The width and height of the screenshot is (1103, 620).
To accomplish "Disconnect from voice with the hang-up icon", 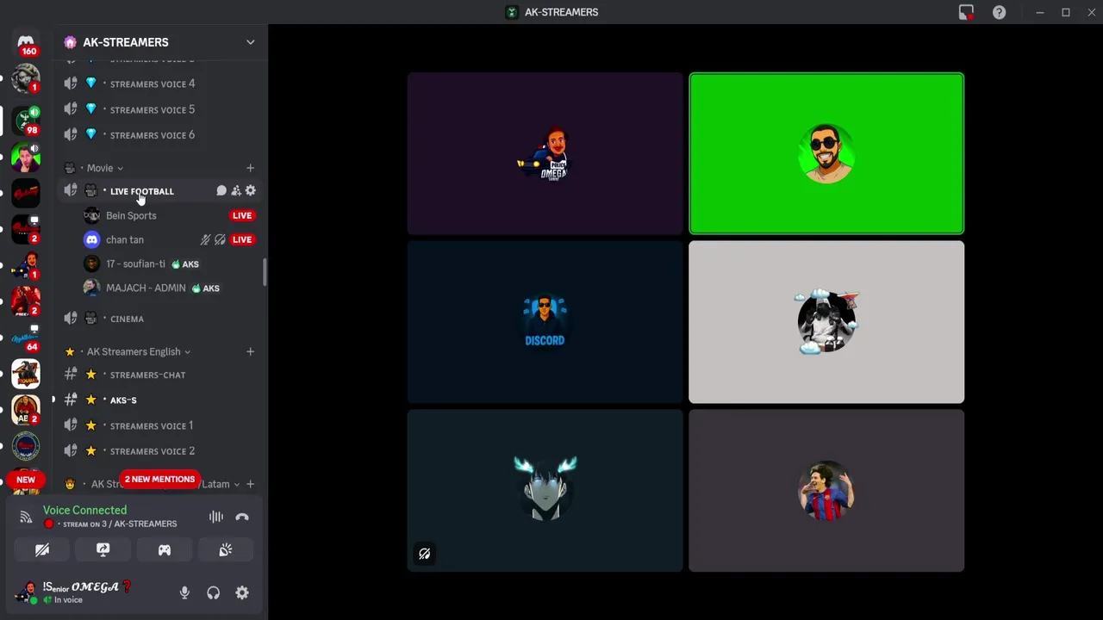I will (x=242, y=517).
